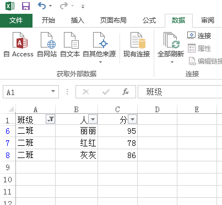Select the 数据 tab
Image resolution: width=222 pixels, height=205 pixels.
click(x=178, y=20)
